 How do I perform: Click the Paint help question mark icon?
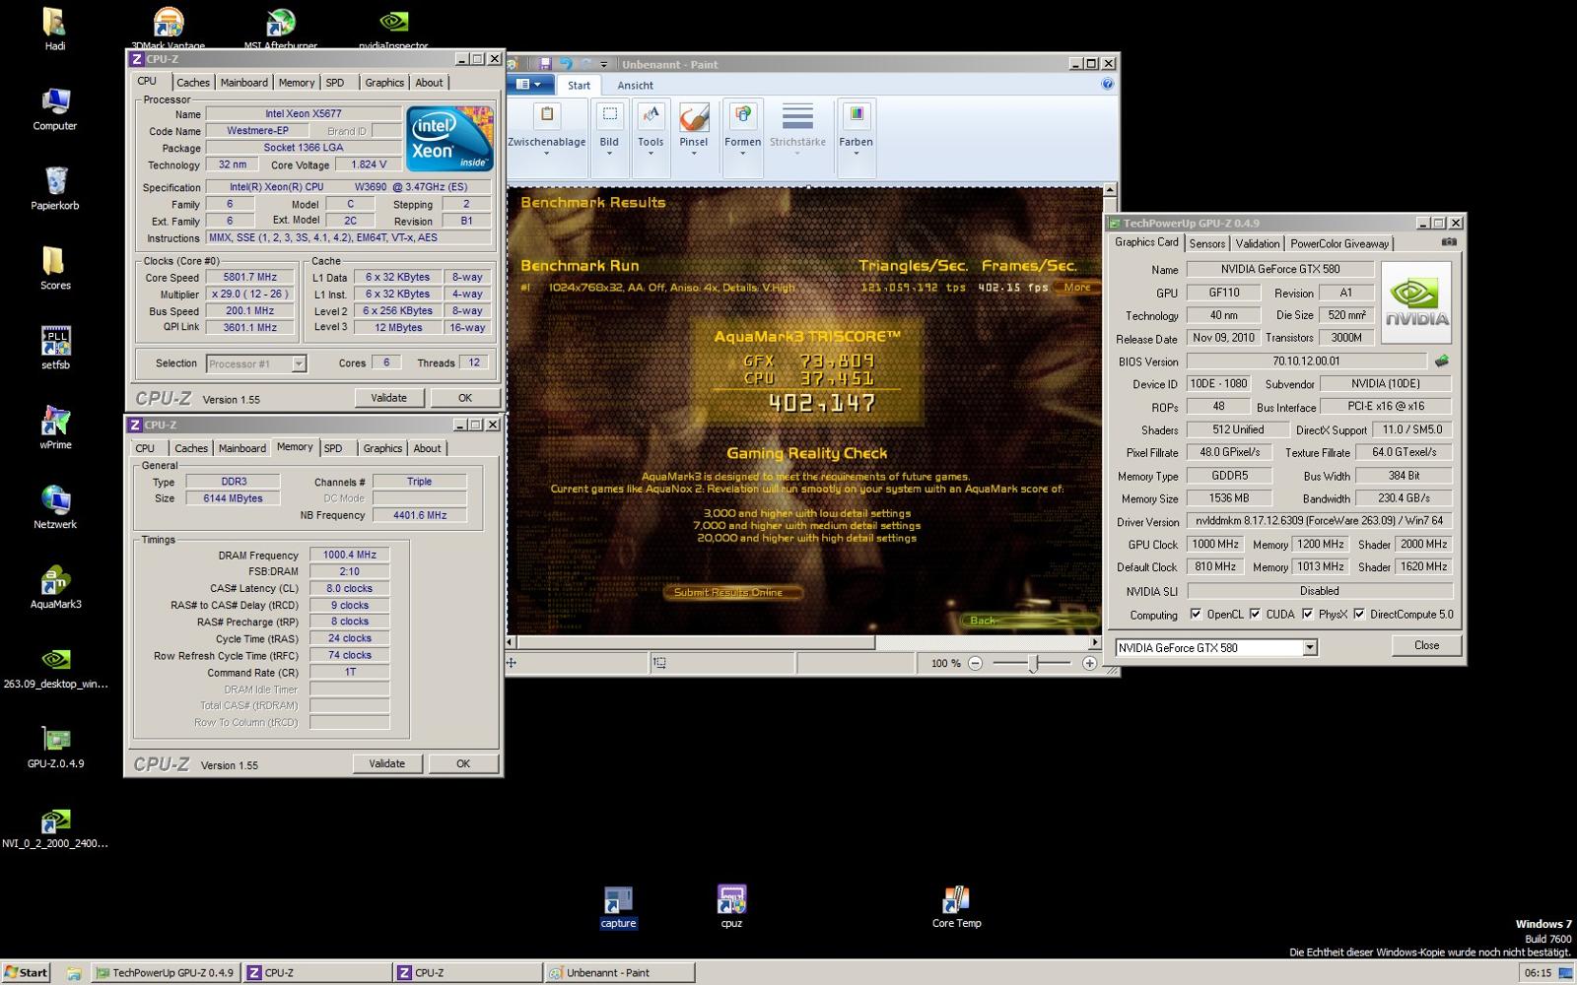[1108, 85]
